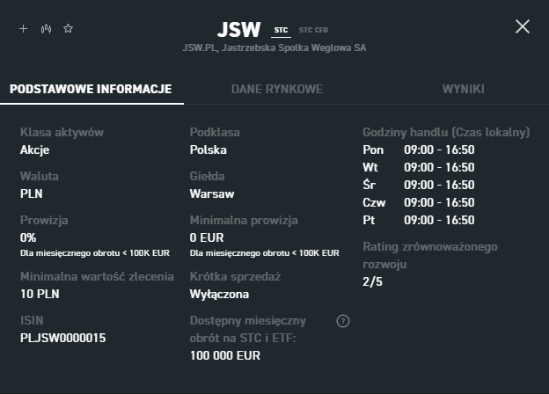Screen dimensions: 549x394
Task: Click the Warsaw exchange value
Action: 212,193
